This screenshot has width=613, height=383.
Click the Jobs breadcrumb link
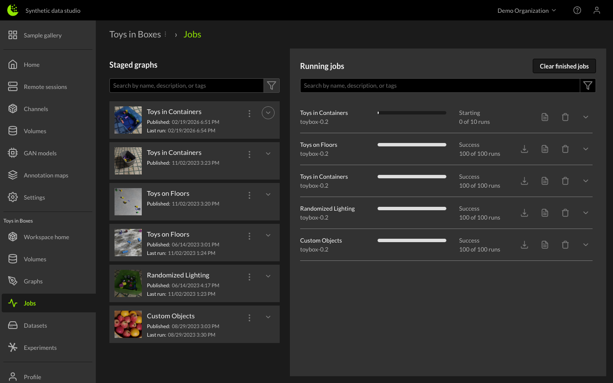(x=192, y=34)
